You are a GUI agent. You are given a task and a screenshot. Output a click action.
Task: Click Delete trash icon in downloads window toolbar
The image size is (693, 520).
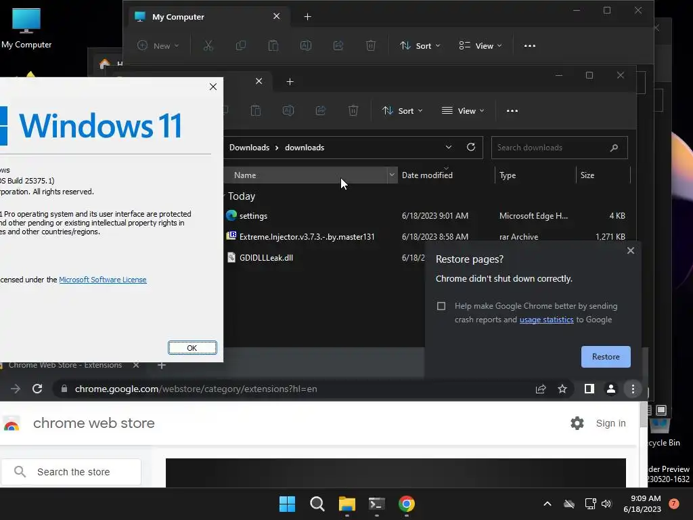pos(353,110)
